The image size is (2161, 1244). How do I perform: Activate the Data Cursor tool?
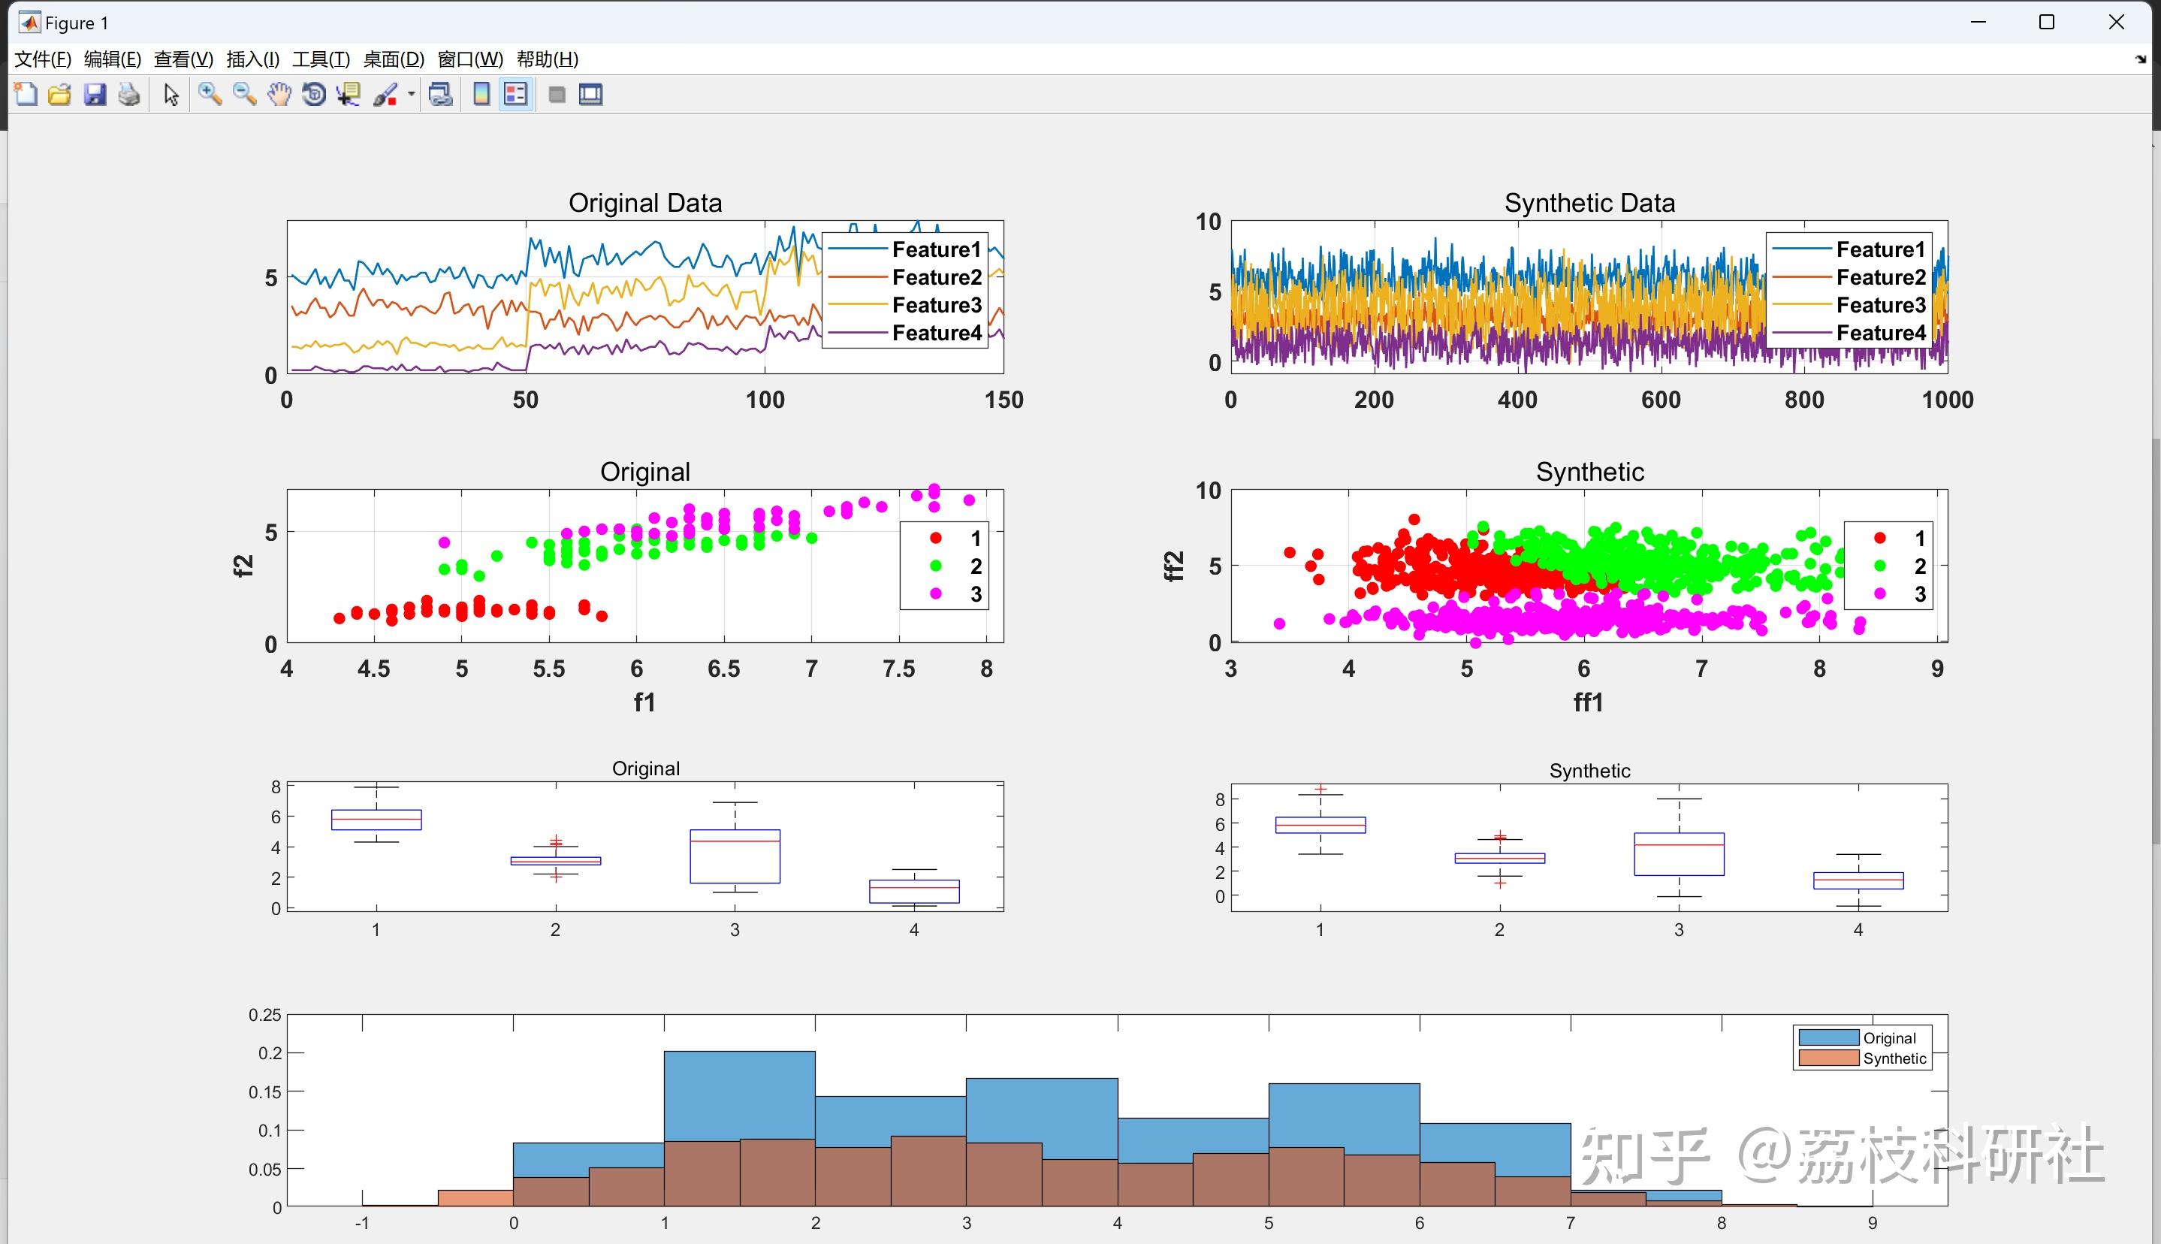(349, 94)
